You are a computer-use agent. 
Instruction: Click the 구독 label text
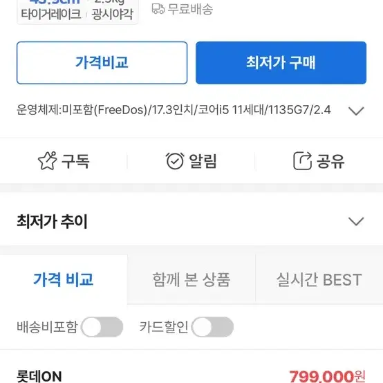click(x=75, y=161)
